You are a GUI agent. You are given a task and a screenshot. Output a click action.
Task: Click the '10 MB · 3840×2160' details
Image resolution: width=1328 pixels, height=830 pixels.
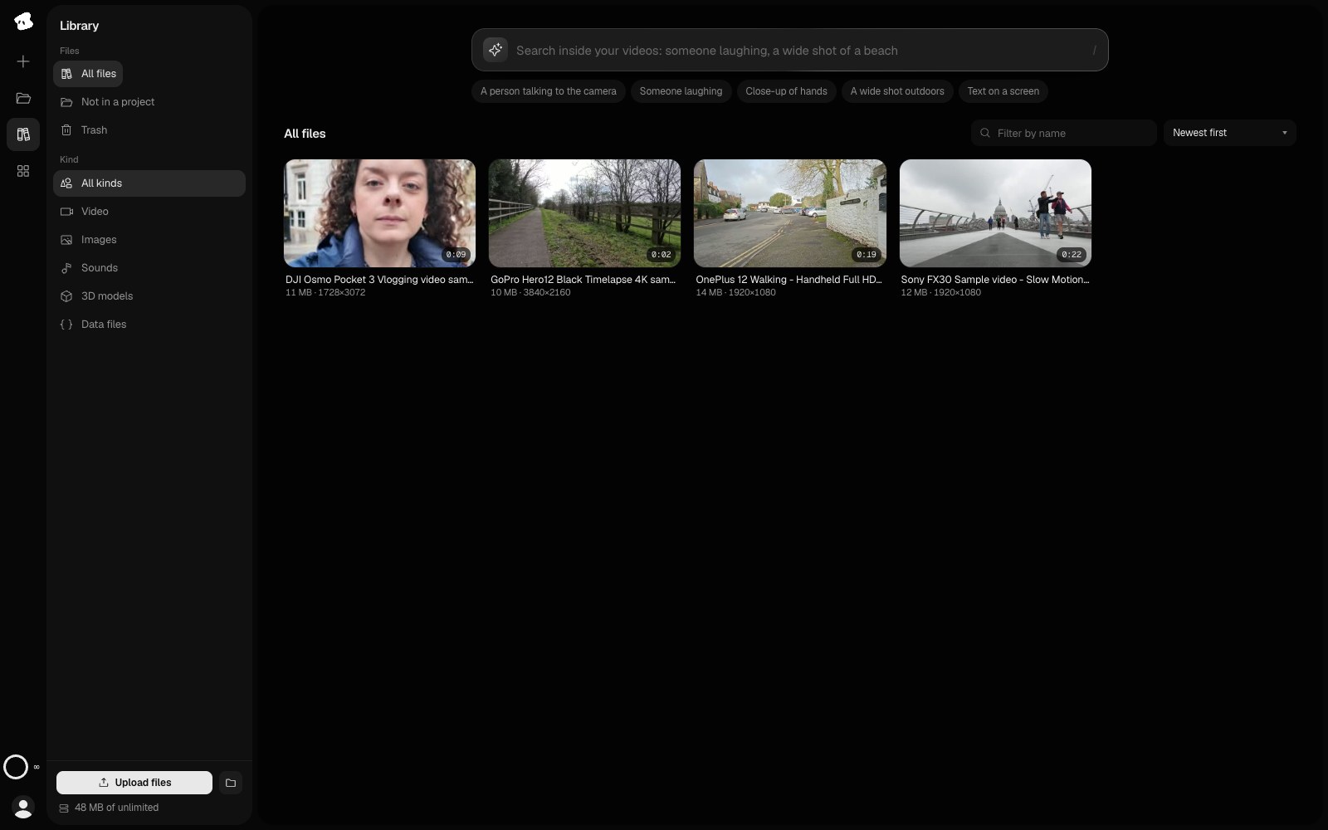coord(530,292)
